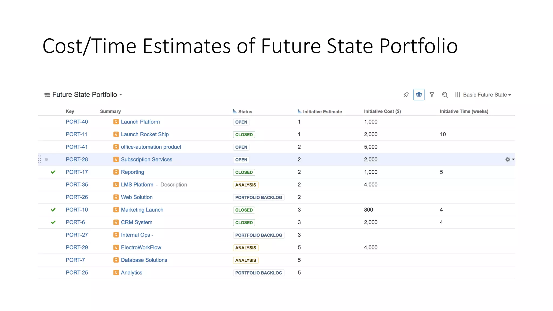The height and width of the screenshot is (311, 553).
Task: Click the Key column header
Action: point(70,111)
